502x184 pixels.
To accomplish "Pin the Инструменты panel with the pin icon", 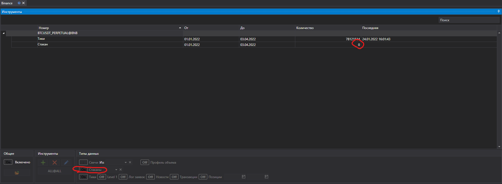I will pyautogui.click(x=499, y=12).
